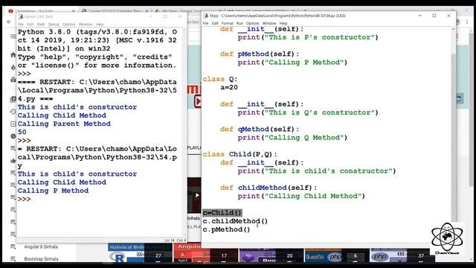Click the last >>> prompt in the Shell

(x=24, y=199)
